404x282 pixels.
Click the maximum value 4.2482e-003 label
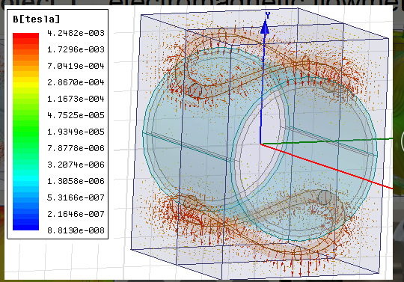76,33
